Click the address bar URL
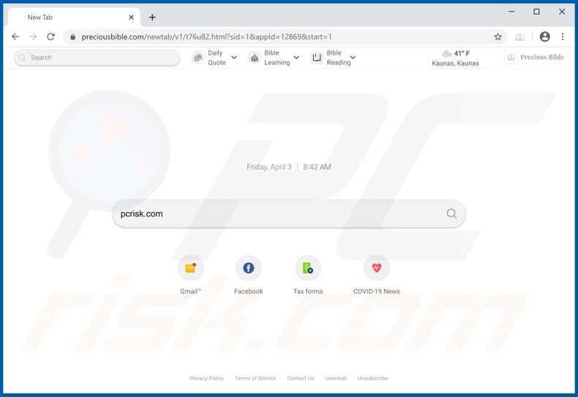The width and height of the screenshot is (578, 397). click(206, 37)
